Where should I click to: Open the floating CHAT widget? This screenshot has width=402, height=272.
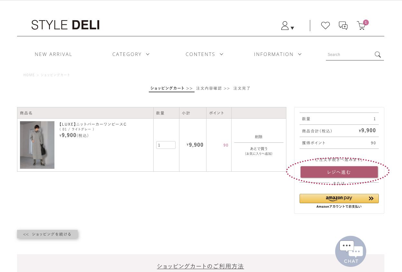pyautogui.click(x=350, y=251)
